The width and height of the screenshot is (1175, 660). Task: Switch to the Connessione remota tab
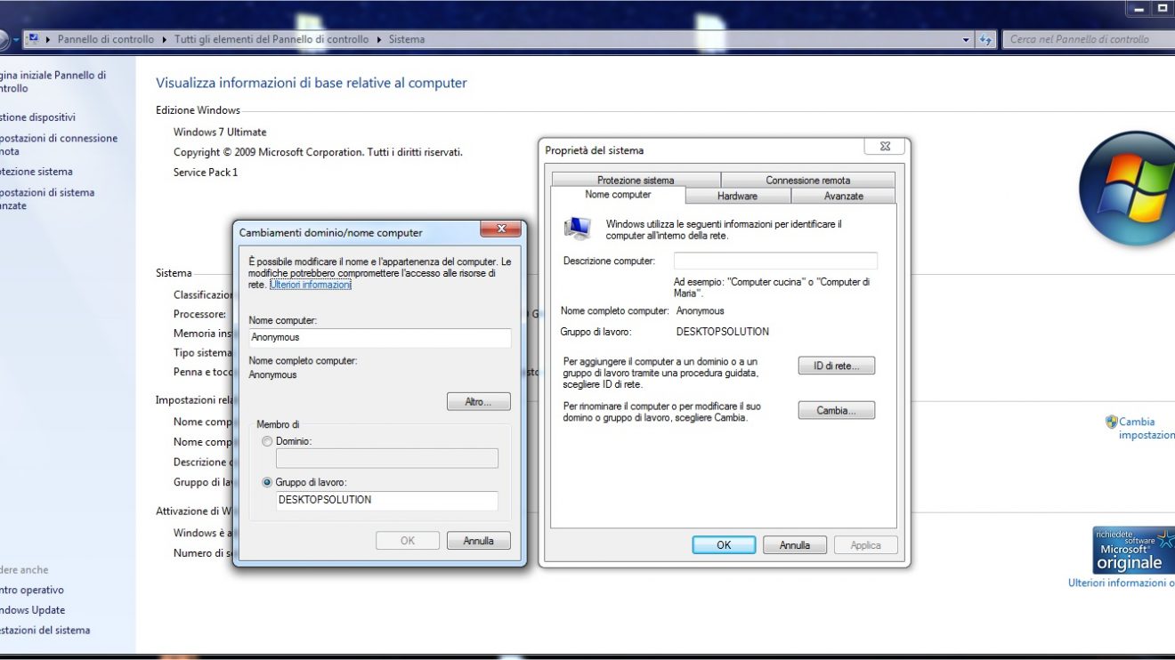(x=807, y=180)
